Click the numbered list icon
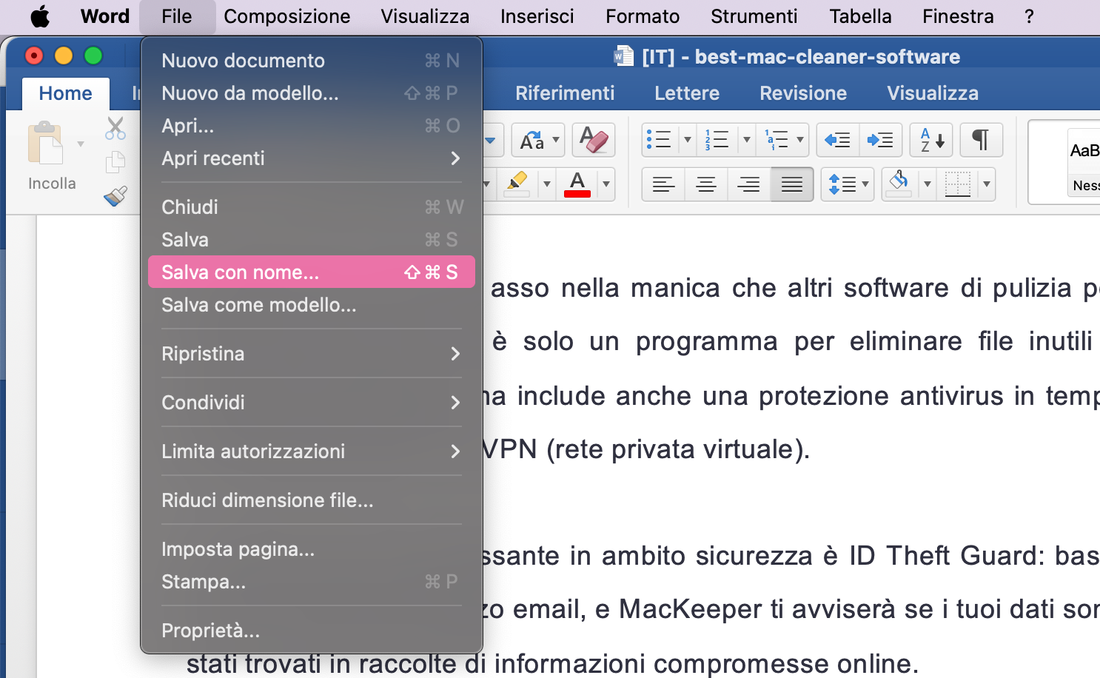Image resolution: width=1100 pixels, height=678 pixels. [717, 140]
